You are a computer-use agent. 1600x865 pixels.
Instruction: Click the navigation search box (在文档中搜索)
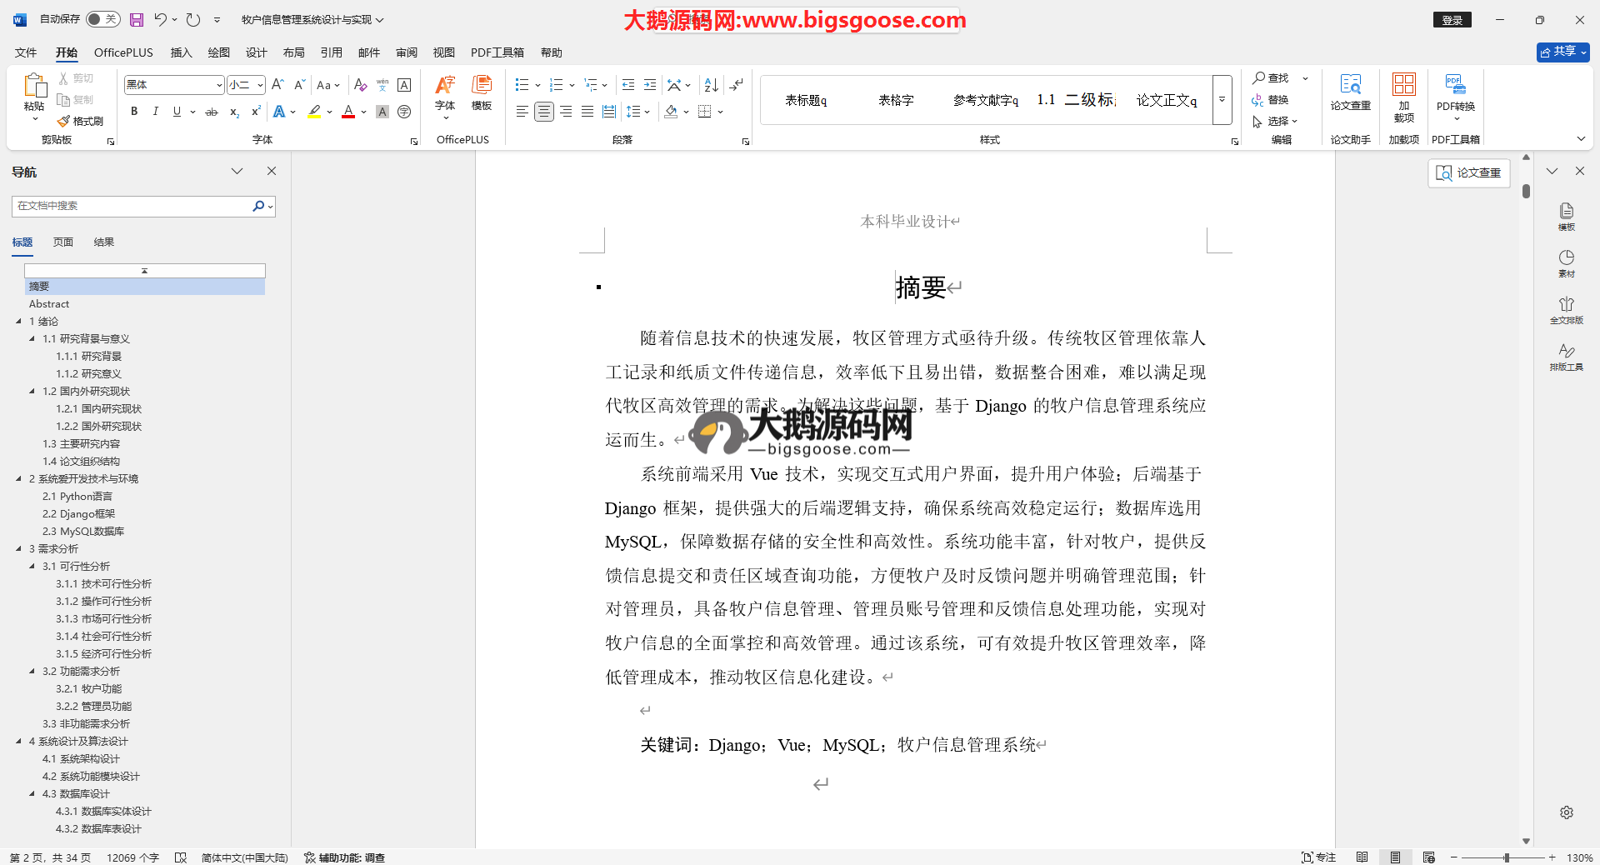click(x=133, y=206)
